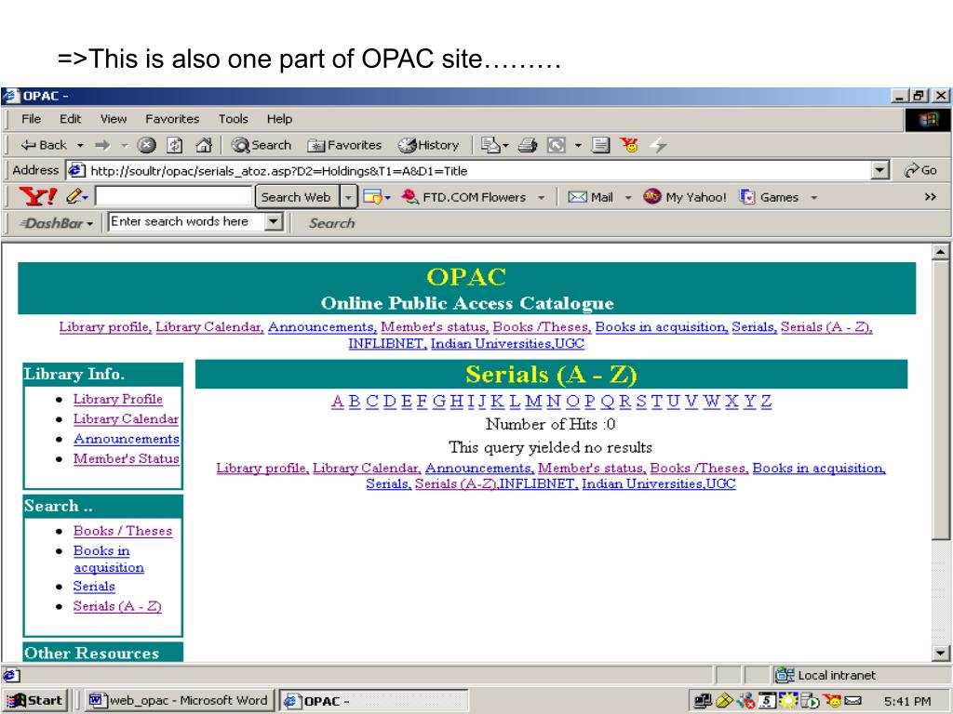Image resolution: width=953 pixels, height=714 pixels.
Task: Click the Windows Start button
Action: (x=34, y=700)
